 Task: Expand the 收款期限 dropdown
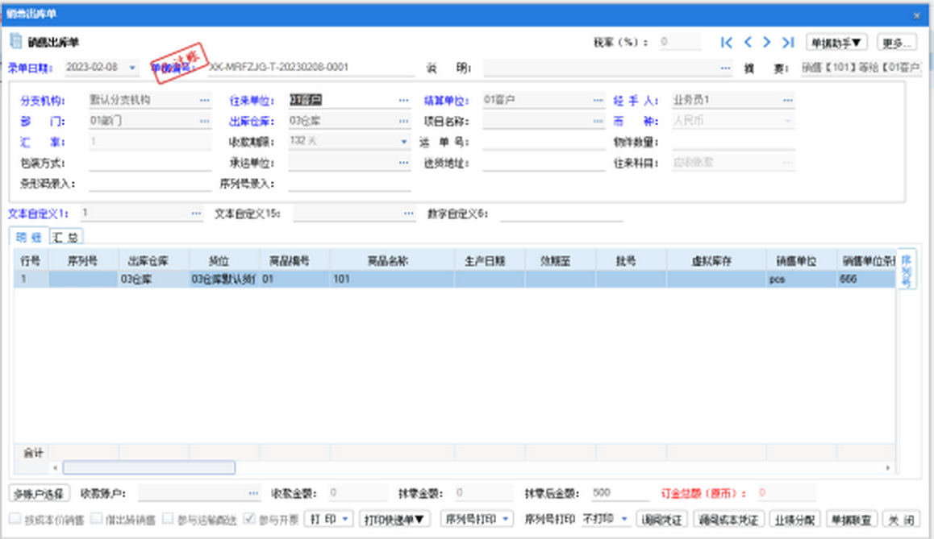[x=404, y=143]
